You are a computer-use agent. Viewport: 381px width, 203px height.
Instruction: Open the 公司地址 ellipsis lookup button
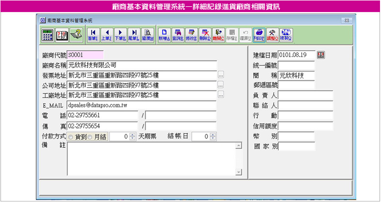tap(221, 85)
